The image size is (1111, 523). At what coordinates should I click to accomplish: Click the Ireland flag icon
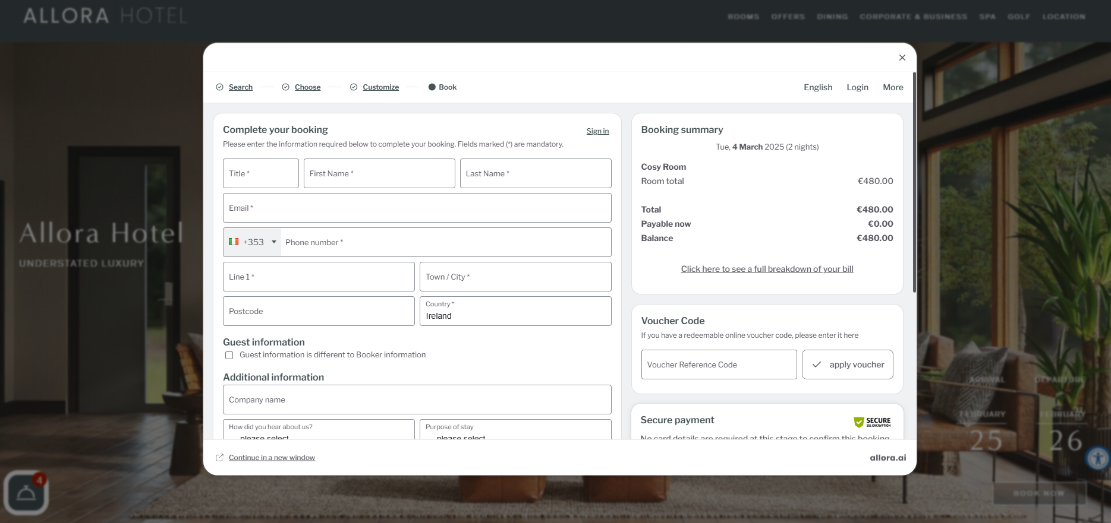[x=234, y=242]
